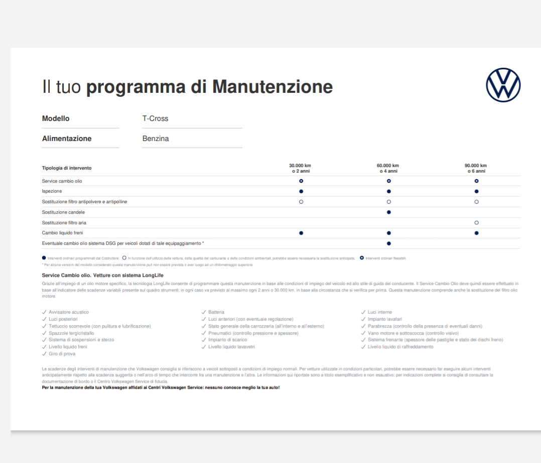This screenshot has width=541, height=463.
Task: Click 'Impianto di scarico' checklist item
Action: [x=228, y=340]
